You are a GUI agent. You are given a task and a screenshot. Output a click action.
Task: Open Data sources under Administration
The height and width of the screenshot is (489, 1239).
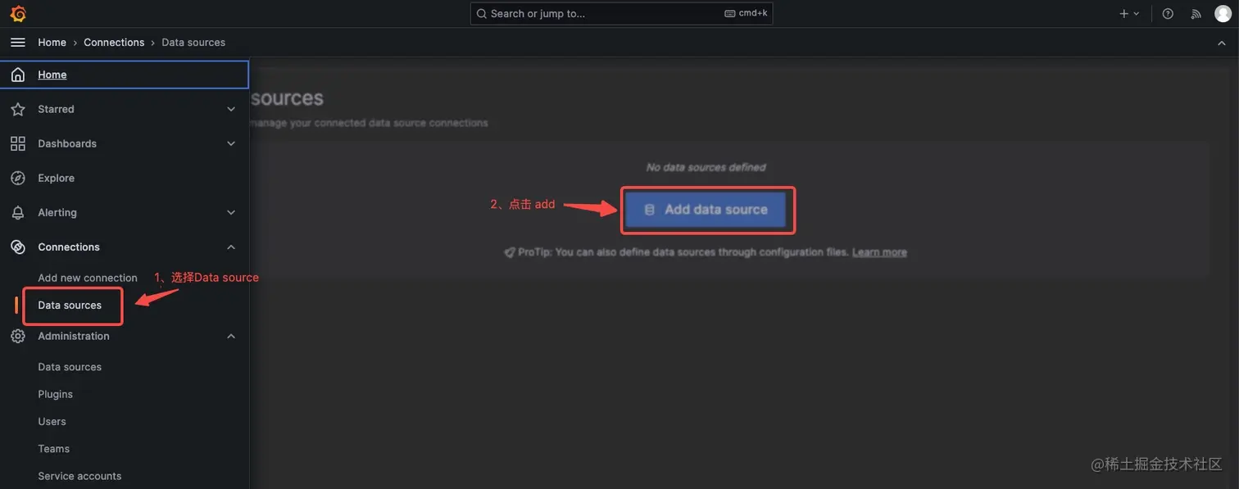point(70,367)
